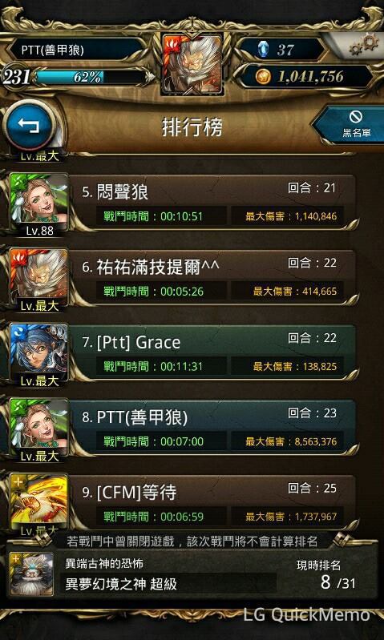Tap the yellow beast avatar of [CFM]等待
Viewport: 384px width, 640px height.
click(39, 502)
